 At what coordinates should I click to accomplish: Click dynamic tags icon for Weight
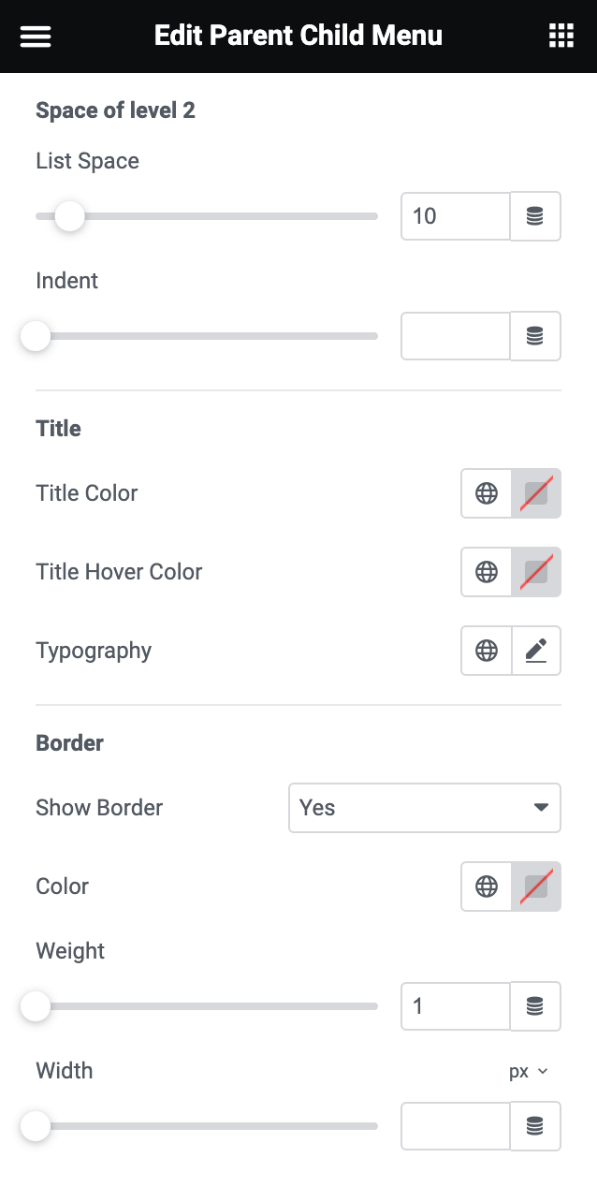(x=535, y=1006)
